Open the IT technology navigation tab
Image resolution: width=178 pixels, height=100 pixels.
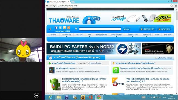pyautogui.click(x=117, y=35)
